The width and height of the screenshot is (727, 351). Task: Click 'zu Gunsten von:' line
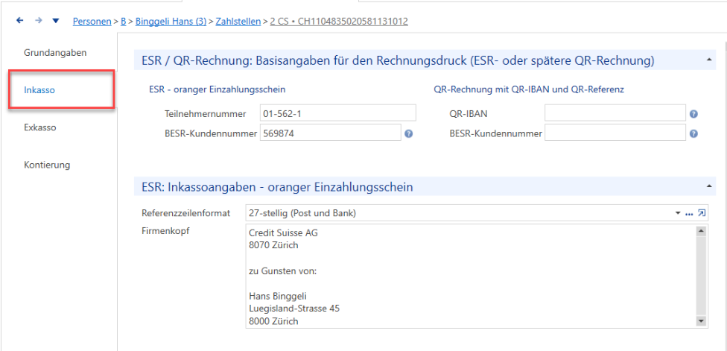[x=282, y=271]
